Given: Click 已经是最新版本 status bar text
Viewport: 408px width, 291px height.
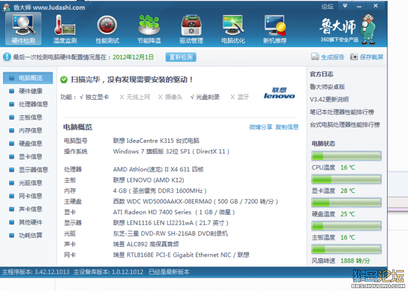Looking at the screenshot, I should pyautogui.click(x=169, y=272).
